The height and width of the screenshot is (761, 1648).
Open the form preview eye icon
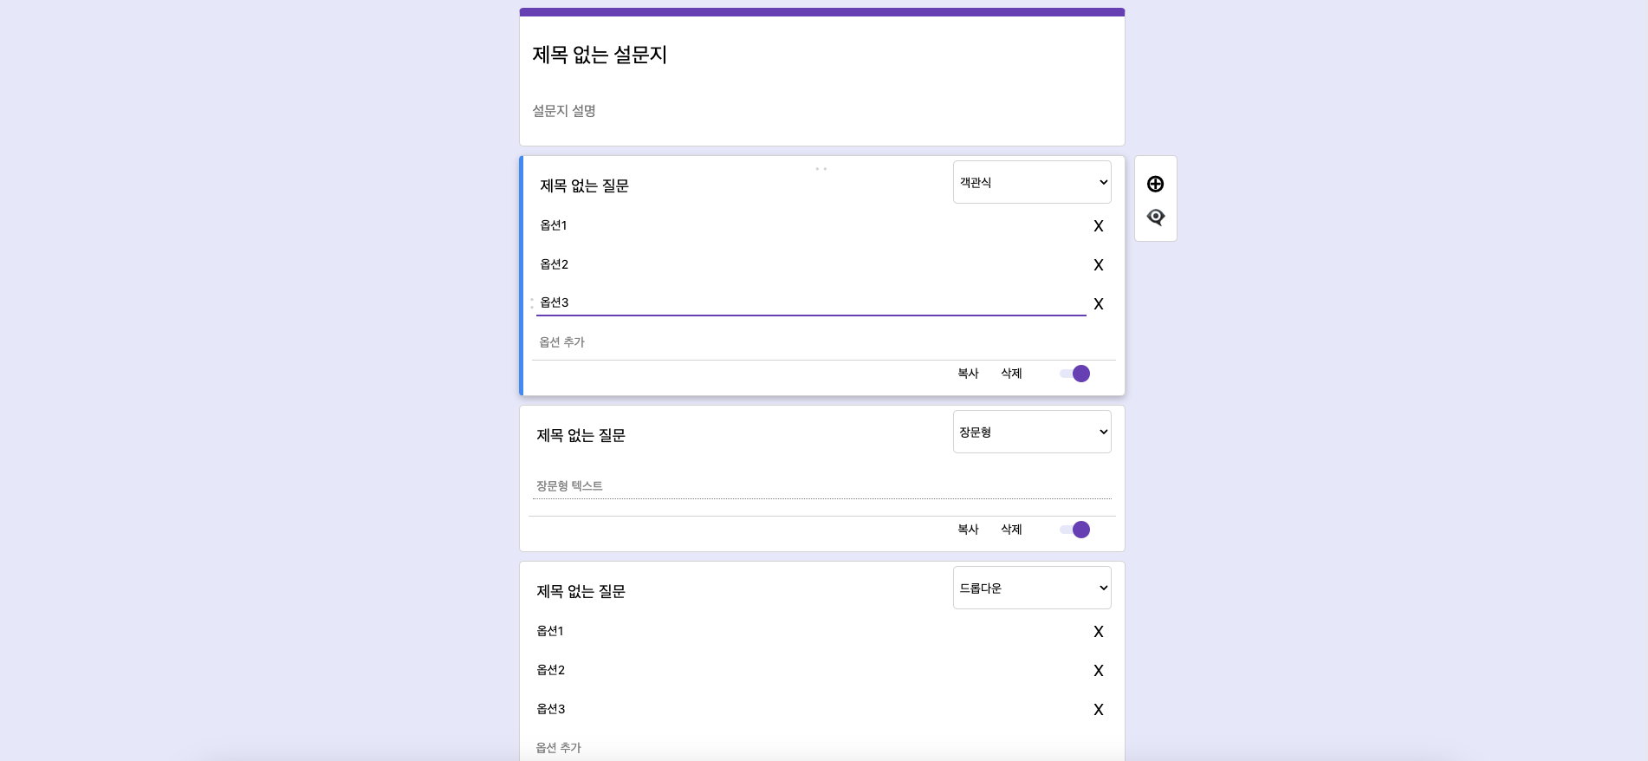tap(1156, 217)
